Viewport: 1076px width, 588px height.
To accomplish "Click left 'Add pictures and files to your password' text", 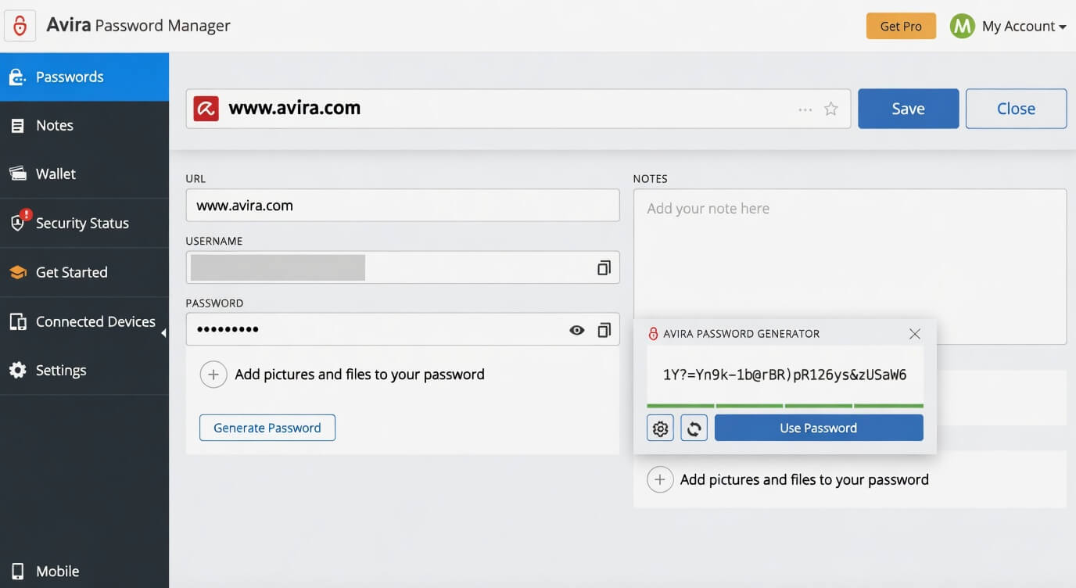I will [x=360, y=375].
